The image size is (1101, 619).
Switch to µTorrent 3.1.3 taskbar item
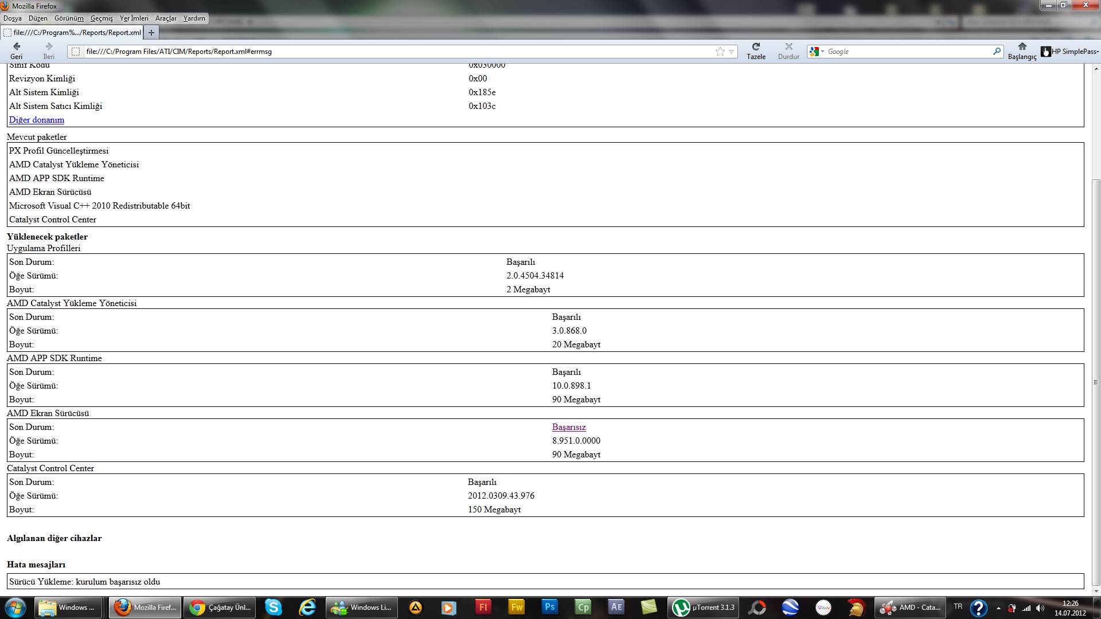click(x=703, y=608)
